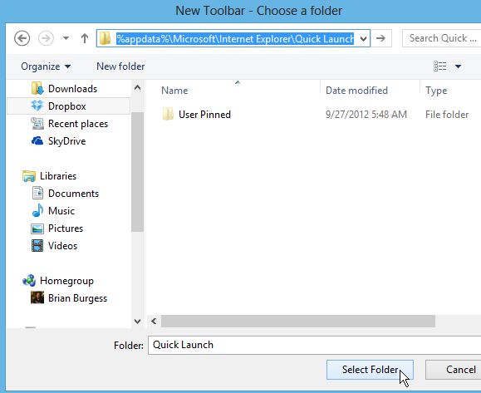Click the User Pinned folder icon
Viewport: 481px width, 393px height.
coord(168,114)
